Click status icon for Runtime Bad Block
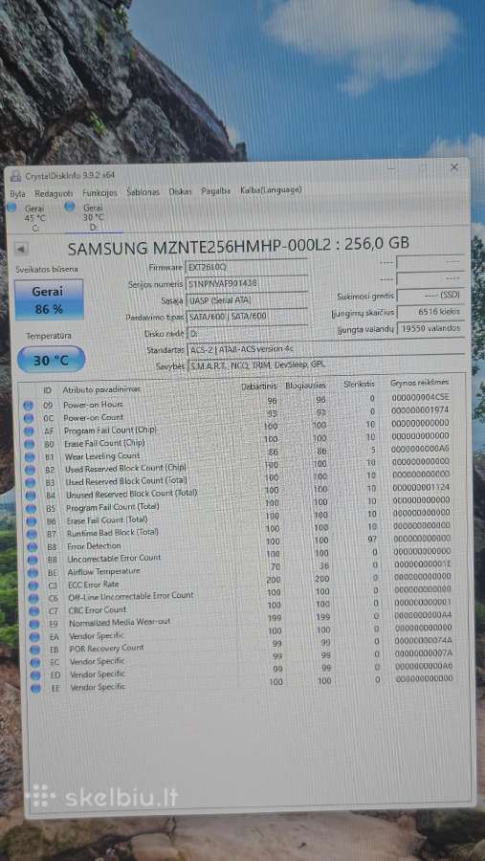Image resolution: width=485 pixels, height=861 pixels. pos(32,534)
